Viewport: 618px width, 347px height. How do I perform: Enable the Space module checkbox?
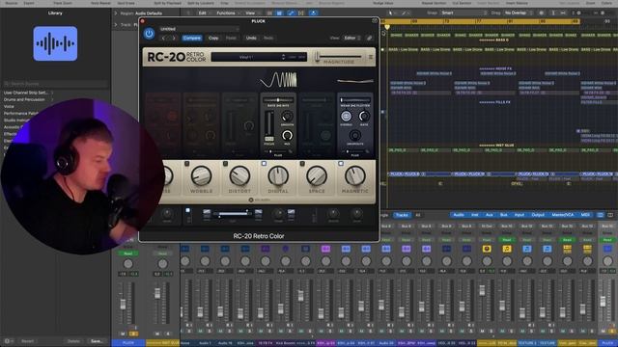(x=302, y=163)
